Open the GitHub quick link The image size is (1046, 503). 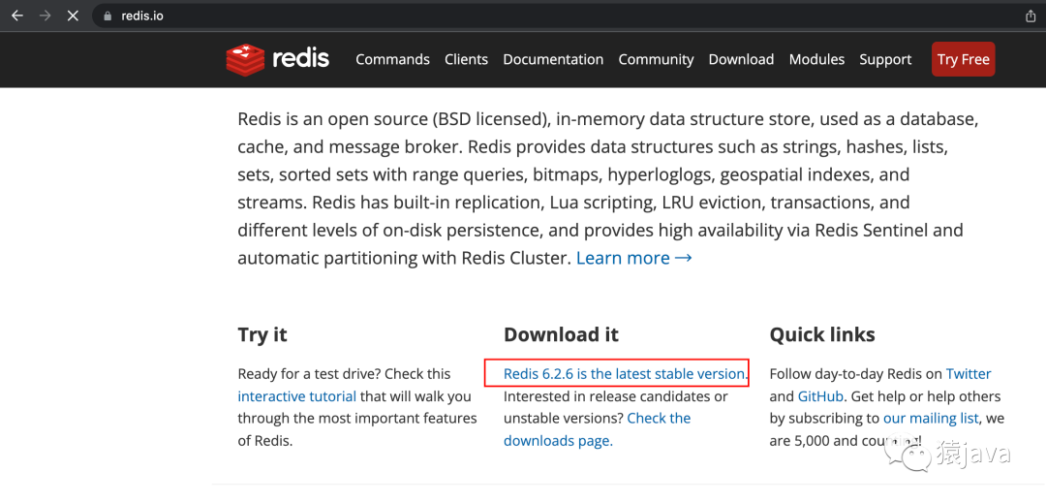tap(822, 396)
